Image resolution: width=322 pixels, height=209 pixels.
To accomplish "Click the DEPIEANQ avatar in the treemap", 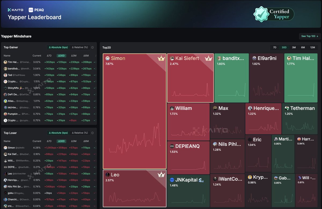I will point(172,146).
